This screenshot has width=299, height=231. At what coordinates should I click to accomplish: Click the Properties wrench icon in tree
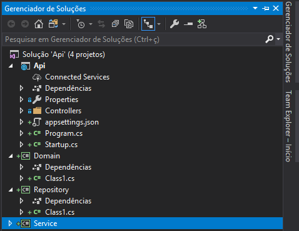pyautogui.click(x=37, y=100)
